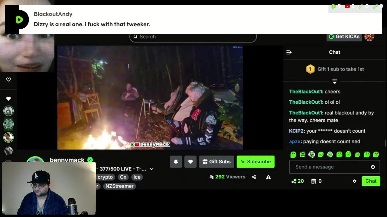Expand the gift leaderboard arrow in chat

(335, 82)
